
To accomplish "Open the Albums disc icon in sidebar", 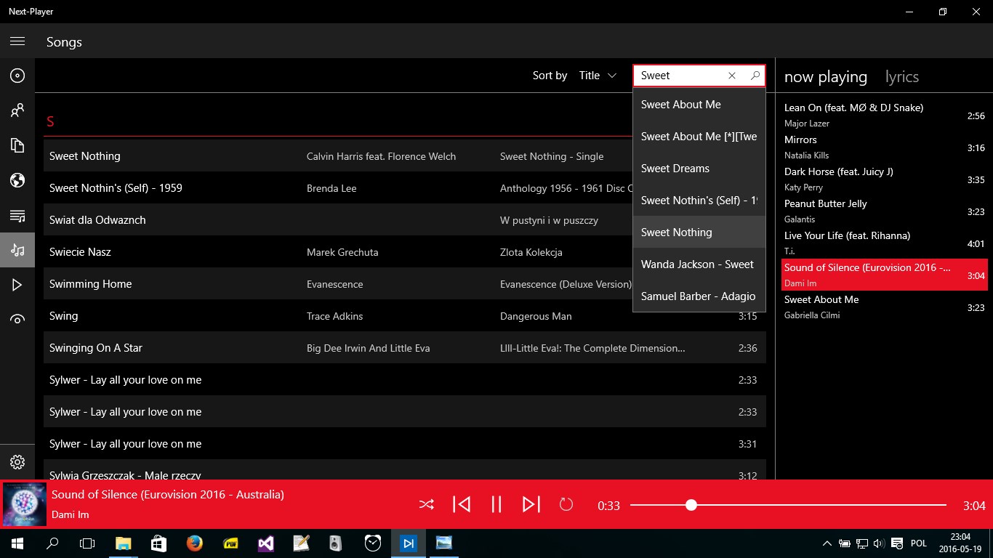I will (x=17, y=76).
